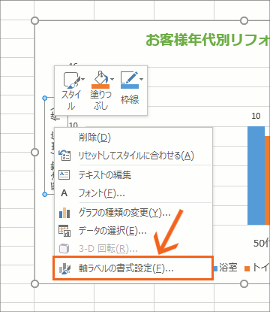Select グラフの種類の変更(Y)...
The width and height of the screenshot is (270, 312).
(133, 213)
